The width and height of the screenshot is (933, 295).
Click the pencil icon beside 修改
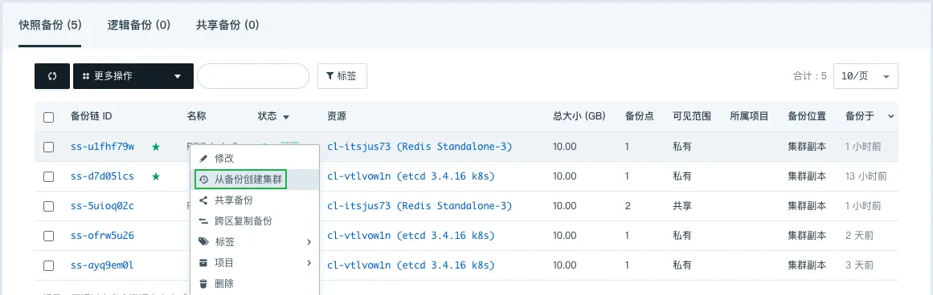pos(203,159)
